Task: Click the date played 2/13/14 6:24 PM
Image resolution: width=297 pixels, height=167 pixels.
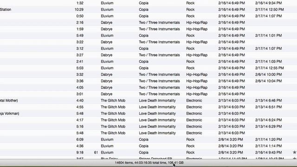Action: tap(268, 120)
